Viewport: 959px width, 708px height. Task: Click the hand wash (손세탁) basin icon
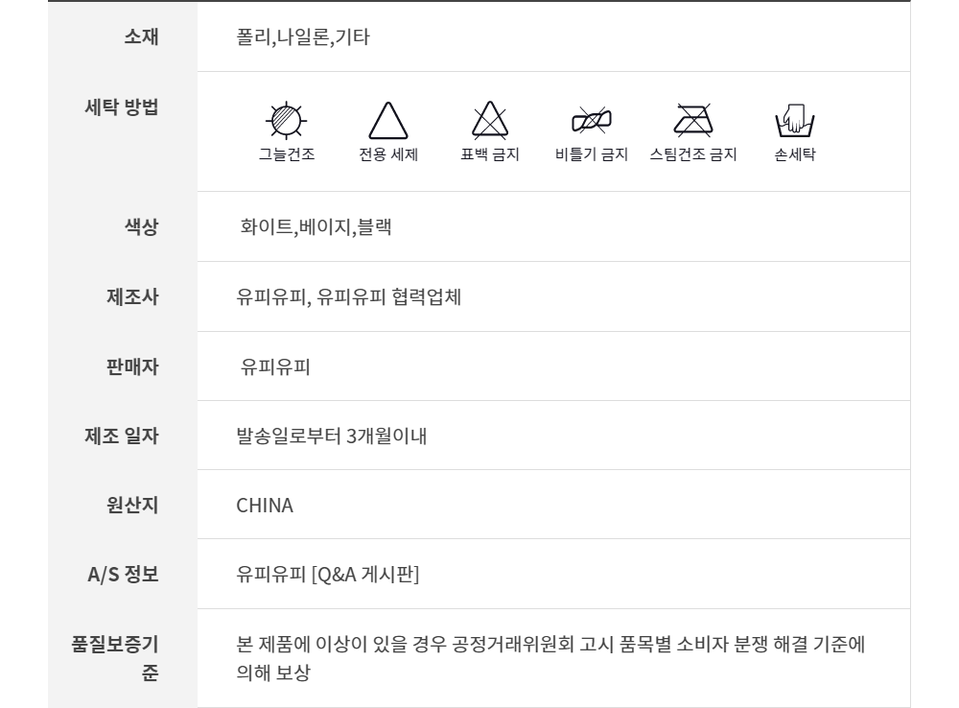(x=794, y=122)
